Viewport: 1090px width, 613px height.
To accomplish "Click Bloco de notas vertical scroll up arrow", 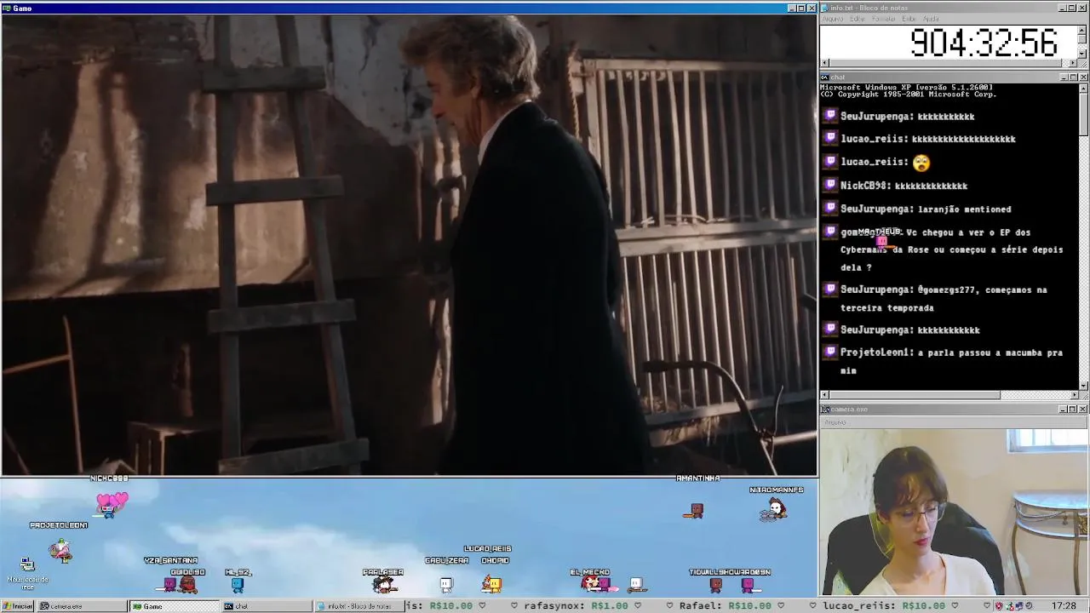I will [x=1083, y=31].
